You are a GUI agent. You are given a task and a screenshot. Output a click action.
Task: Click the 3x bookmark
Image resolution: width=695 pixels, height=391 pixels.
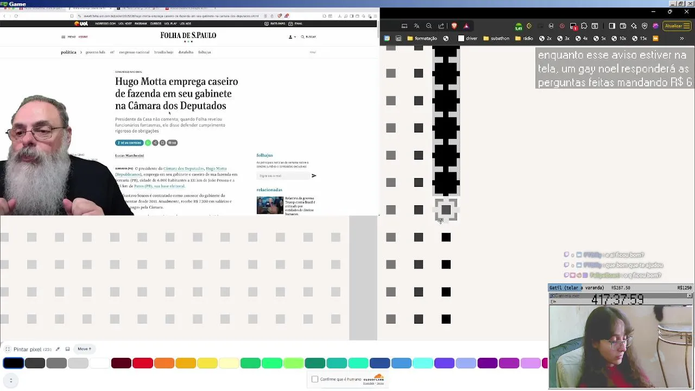click(x=564, y=39)
